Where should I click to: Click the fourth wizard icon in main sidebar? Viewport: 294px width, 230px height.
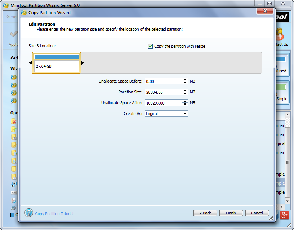[x=13, y=101]
